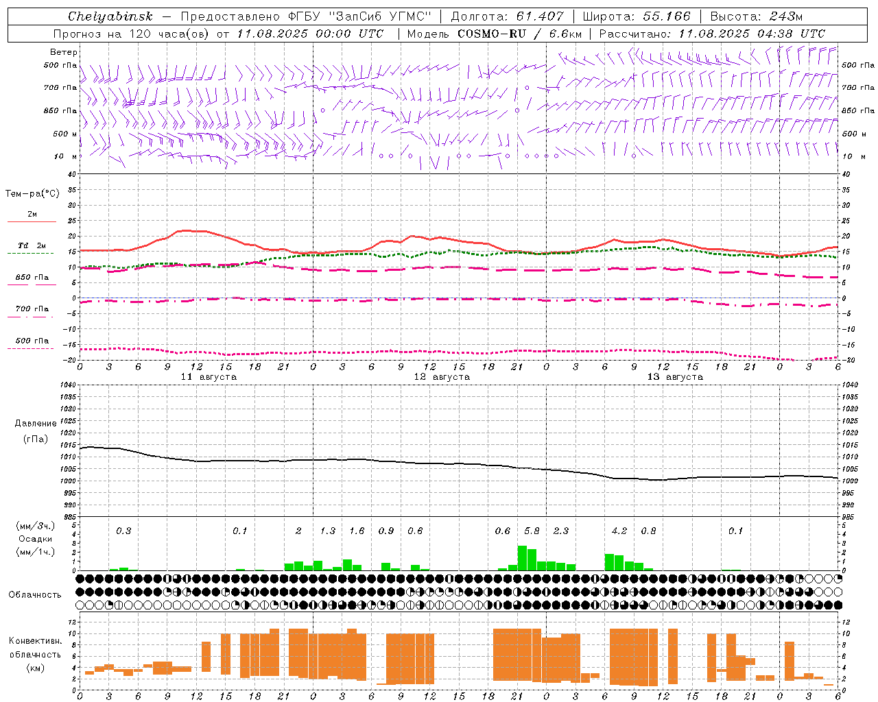
Task: Click the 'Высота: 243м' elevation text
Action: click(757, 16)
